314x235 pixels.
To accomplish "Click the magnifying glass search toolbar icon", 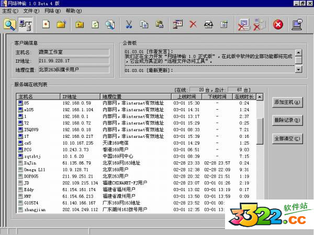I will (10, 24).
